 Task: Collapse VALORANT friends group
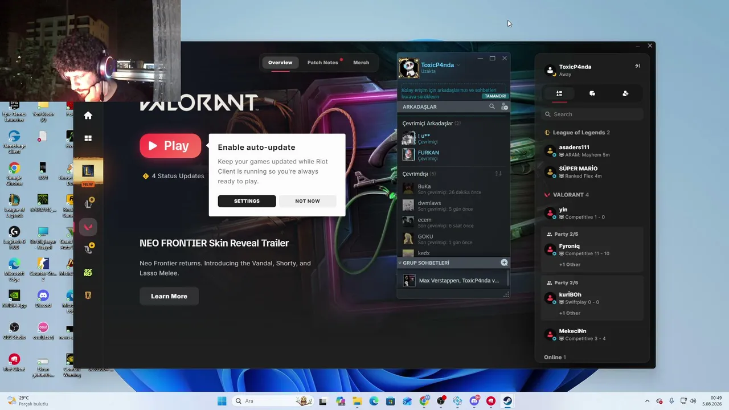[567, 195]
